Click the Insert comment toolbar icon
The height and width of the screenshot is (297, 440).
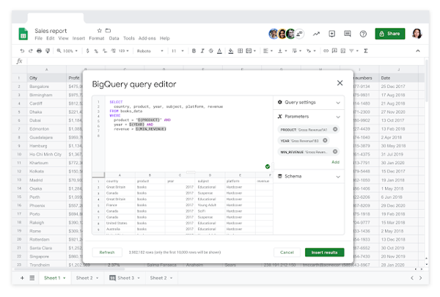point(334,51)
